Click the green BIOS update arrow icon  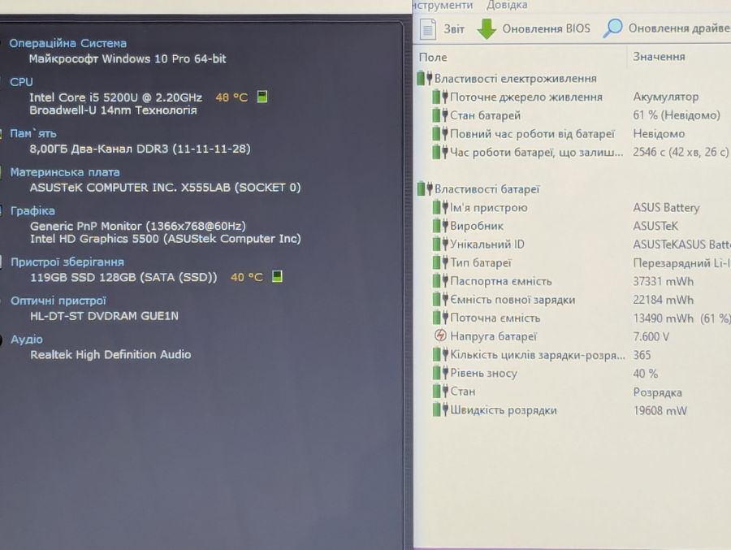(487, 29)
